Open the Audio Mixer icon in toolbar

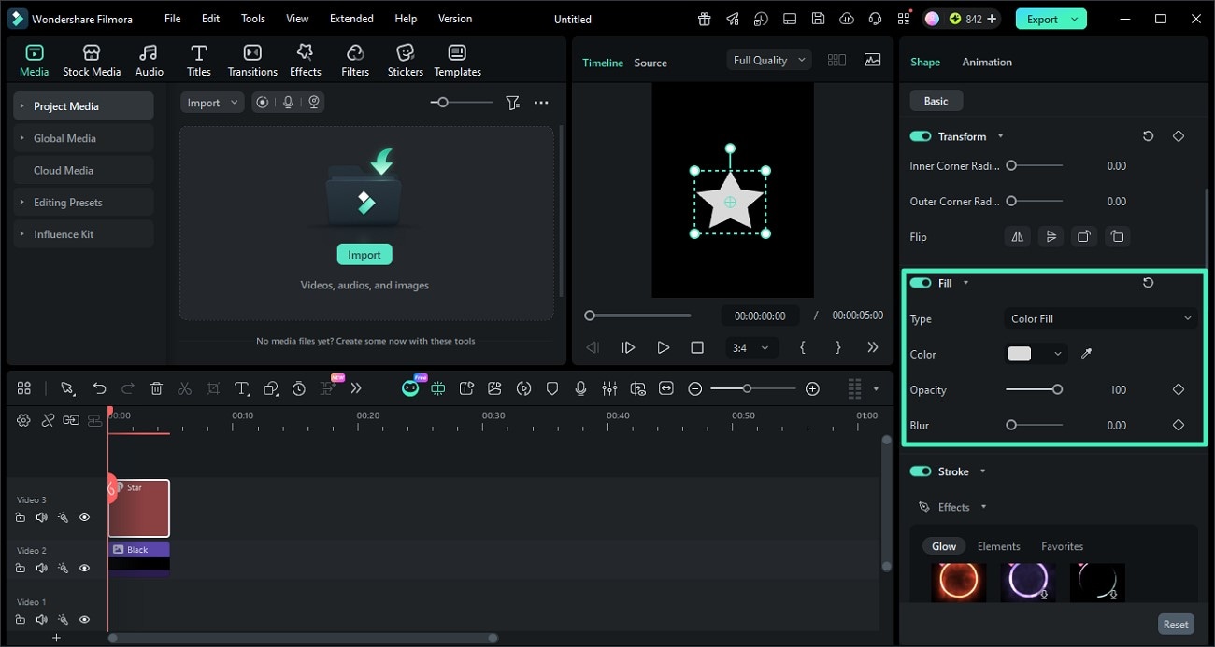[609, 388]
